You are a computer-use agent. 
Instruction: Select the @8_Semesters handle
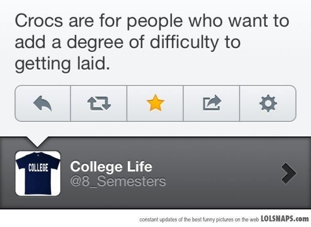118,181
